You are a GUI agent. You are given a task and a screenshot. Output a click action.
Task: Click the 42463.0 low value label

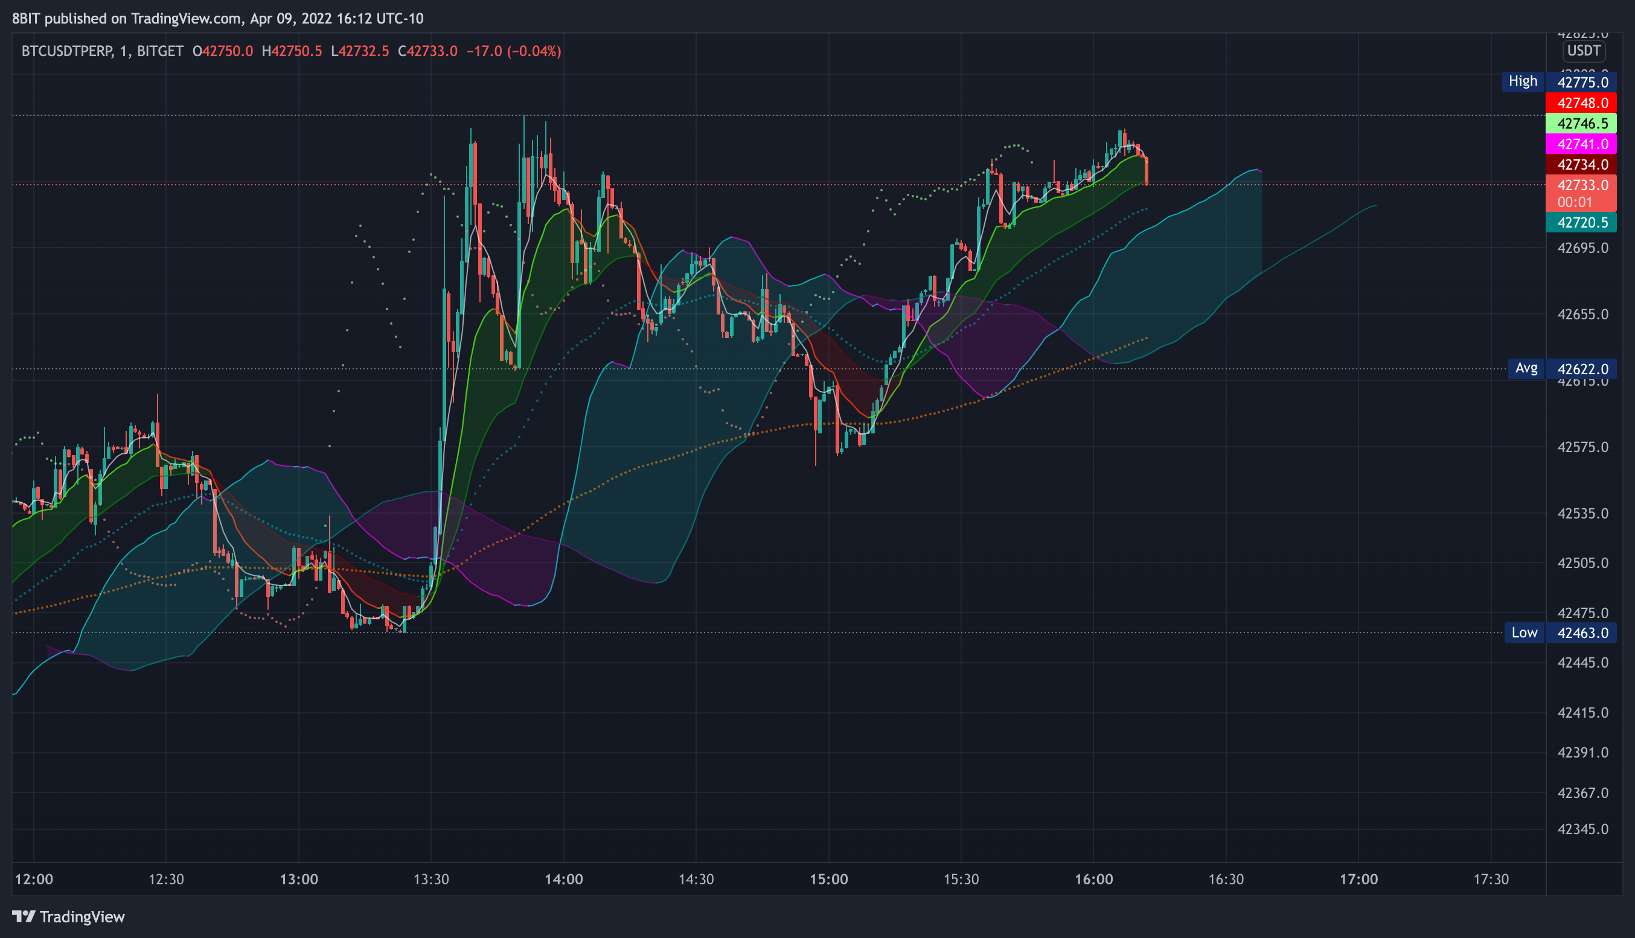(1582, 633)
